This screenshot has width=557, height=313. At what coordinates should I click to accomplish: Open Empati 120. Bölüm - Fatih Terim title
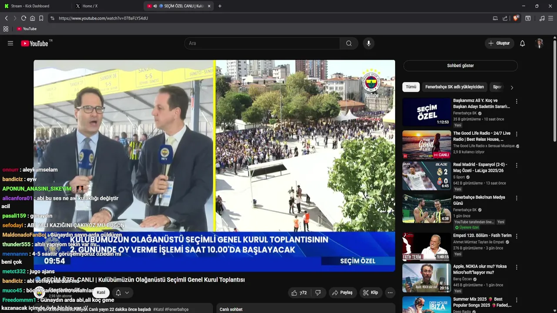click(x=482, y=236)
